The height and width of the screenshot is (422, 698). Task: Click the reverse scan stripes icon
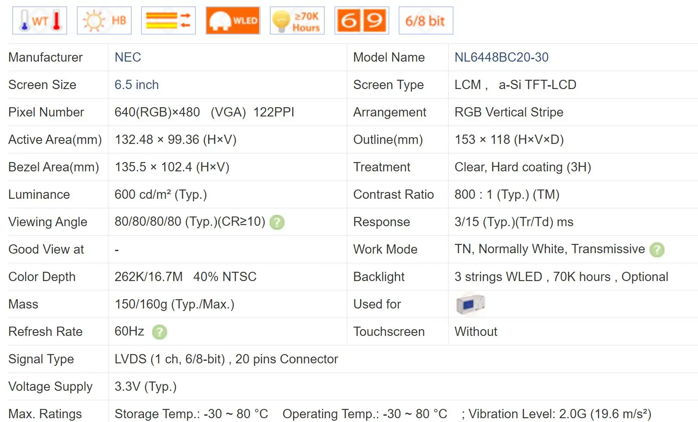tap(168, 20)
